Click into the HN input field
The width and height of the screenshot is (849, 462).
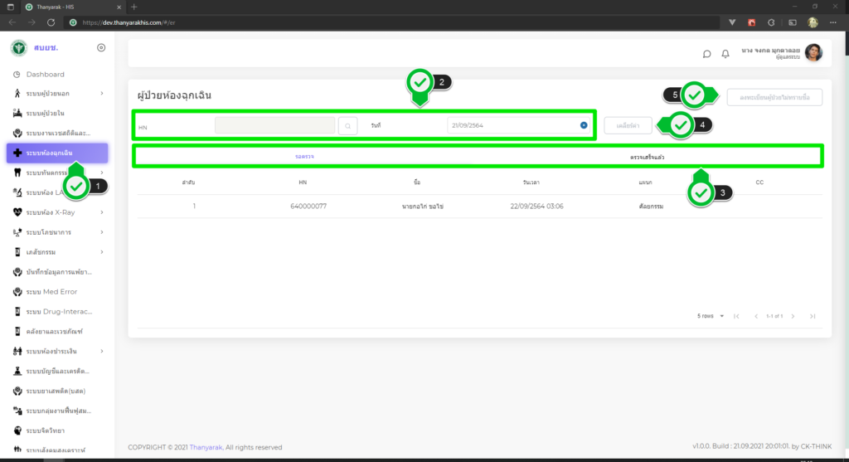click(274, 125)
